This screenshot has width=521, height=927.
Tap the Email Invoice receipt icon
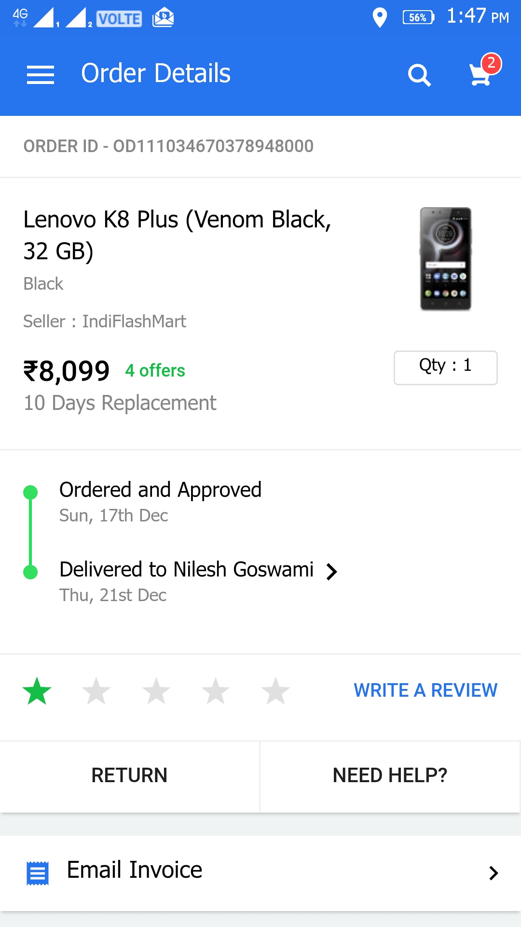(38, 873)
